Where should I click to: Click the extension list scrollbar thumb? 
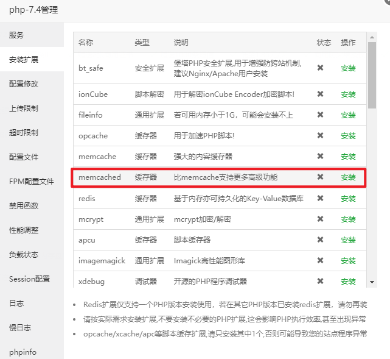point(372,75)
